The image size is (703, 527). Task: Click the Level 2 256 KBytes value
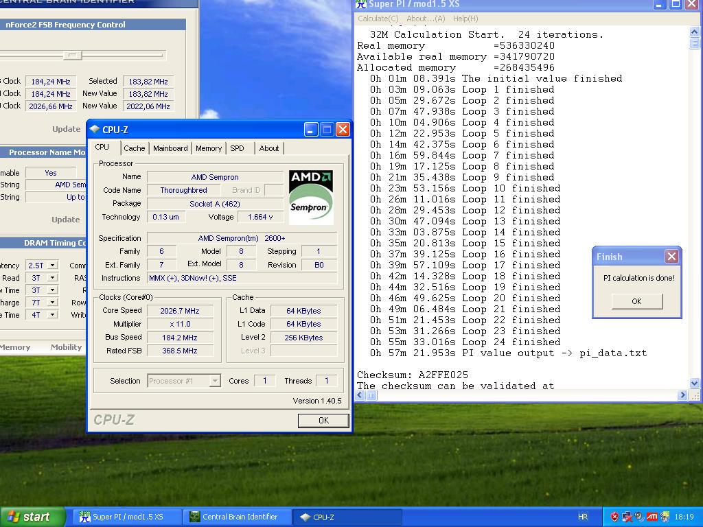click(x=303, y=338)
